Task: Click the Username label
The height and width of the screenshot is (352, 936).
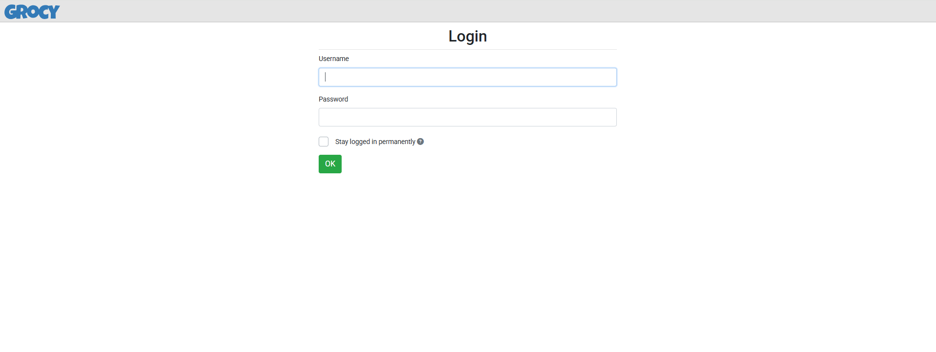Action: (334, 59)
